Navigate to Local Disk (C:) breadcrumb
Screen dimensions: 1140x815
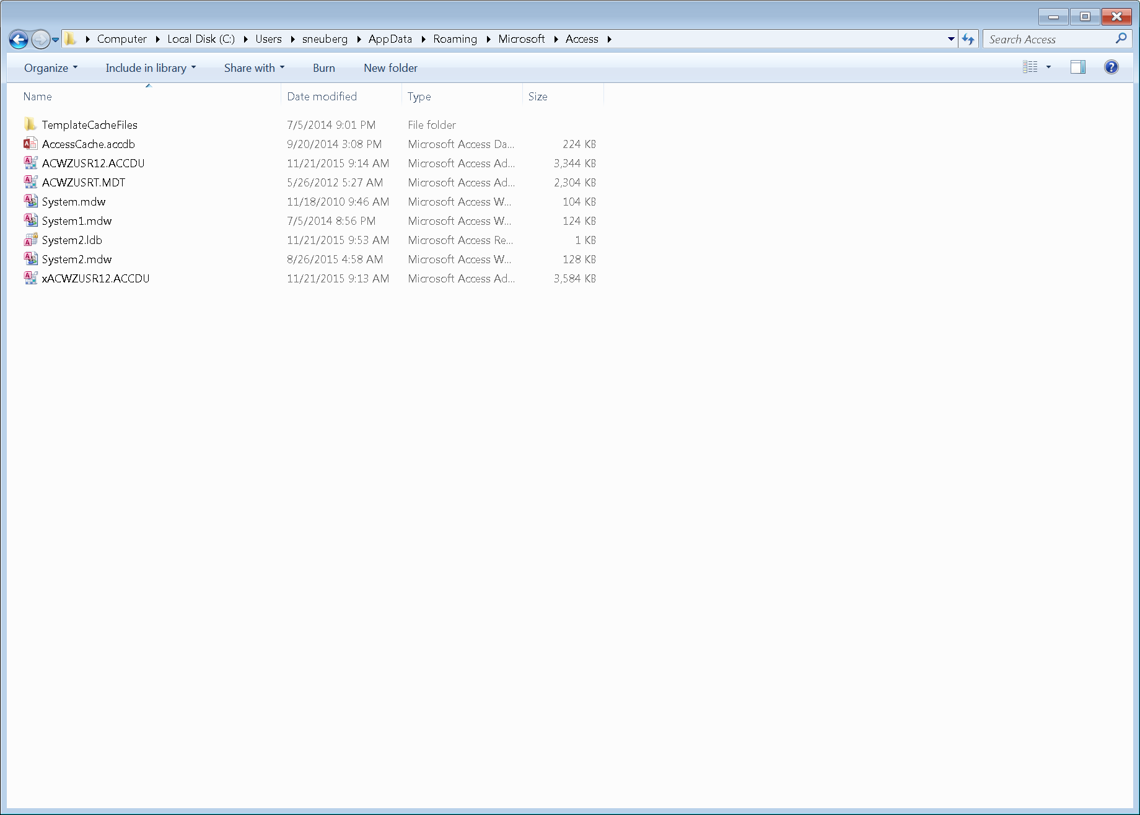click(x=201, y=39)
